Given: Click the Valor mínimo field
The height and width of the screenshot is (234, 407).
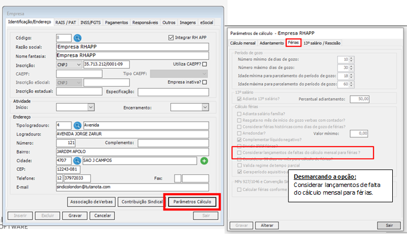Looking at the screenshot, I should (359, 133).
